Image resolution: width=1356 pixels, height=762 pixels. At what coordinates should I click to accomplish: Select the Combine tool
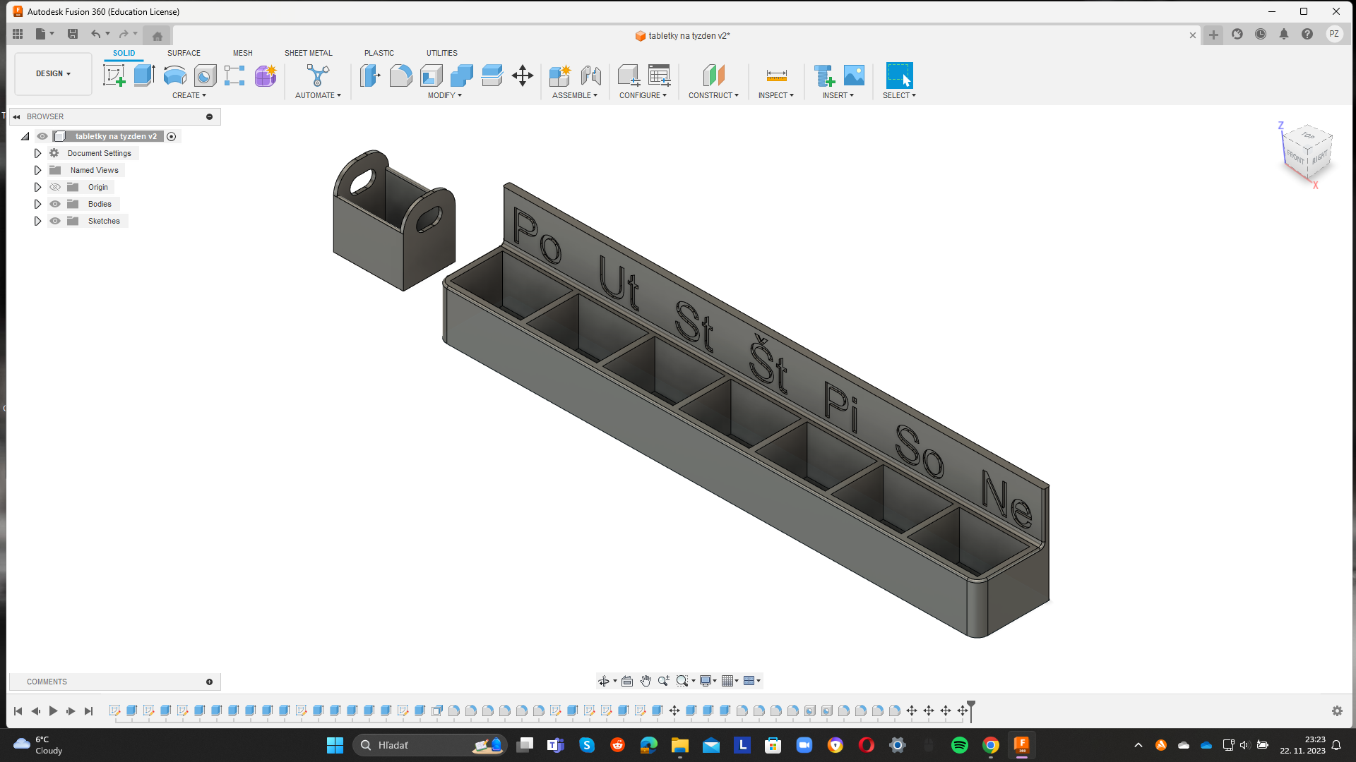coord(461,75)
